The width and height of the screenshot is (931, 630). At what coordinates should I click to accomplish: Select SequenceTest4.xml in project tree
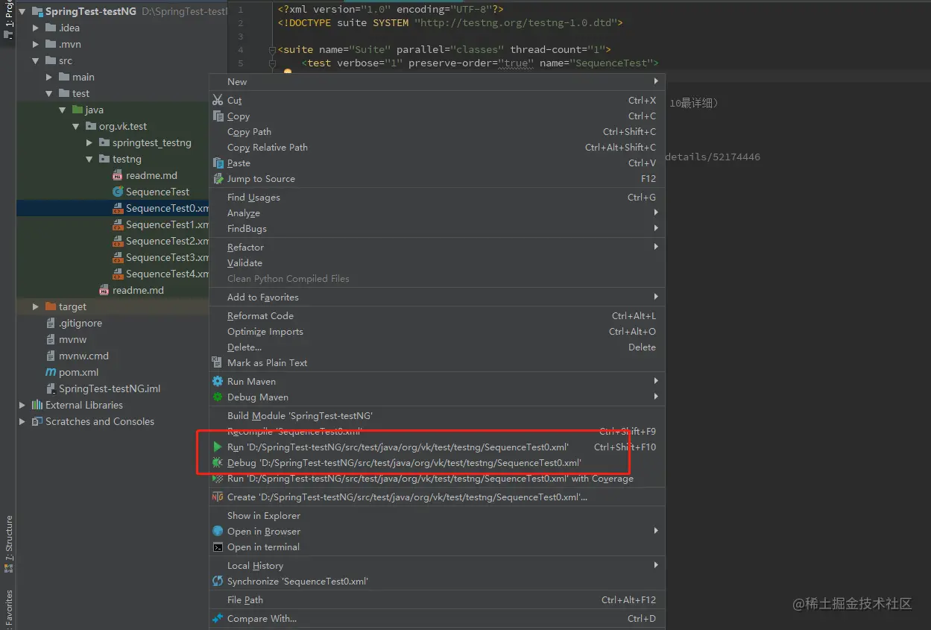pyautogui.click(x=168, y=274)
